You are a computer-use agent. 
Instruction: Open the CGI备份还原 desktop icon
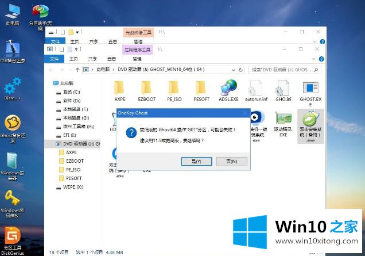click(x=11, y=51)
